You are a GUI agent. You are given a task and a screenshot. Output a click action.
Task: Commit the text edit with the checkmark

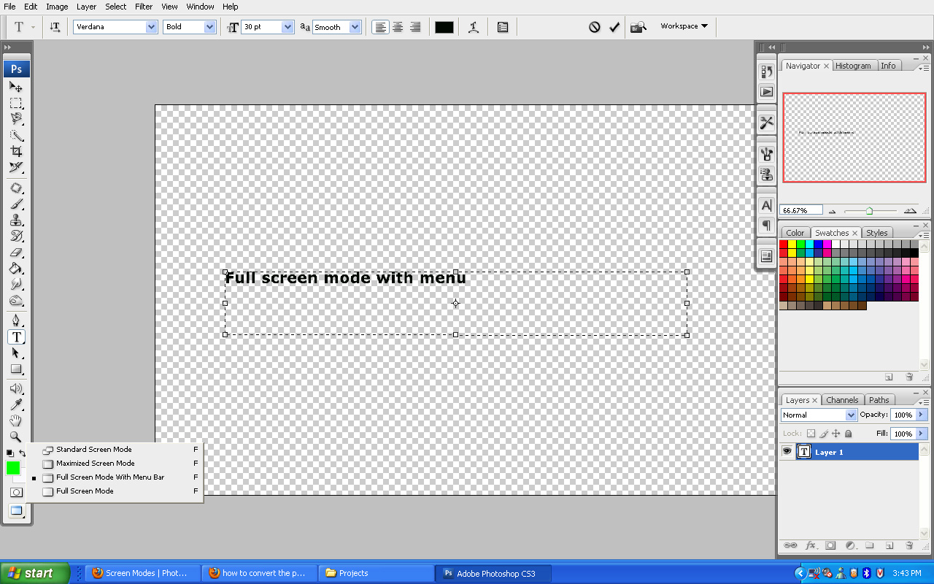614,26
